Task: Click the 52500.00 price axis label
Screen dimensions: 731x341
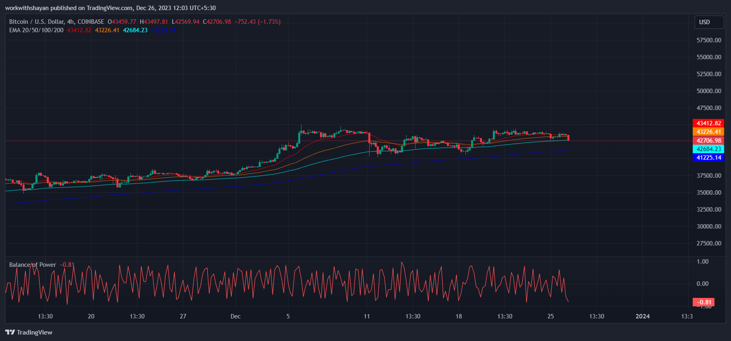Action: point(709,74)
